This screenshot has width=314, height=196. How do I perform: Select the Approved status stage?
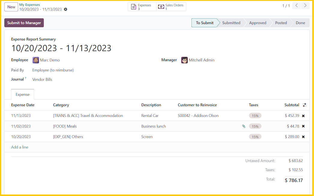(258, 23)
